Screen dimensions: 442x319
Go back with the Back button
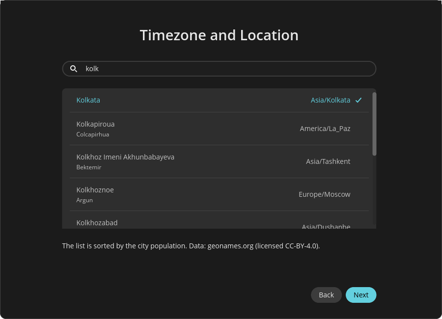326,295
